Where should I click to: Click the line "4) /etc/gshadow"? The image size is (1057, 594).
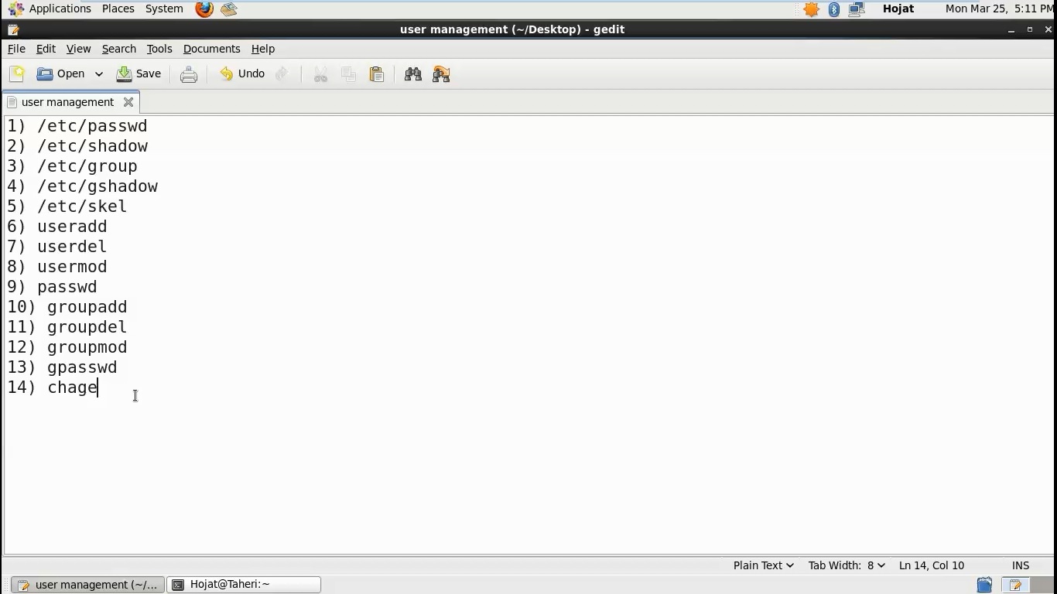(x=83, y=186)
